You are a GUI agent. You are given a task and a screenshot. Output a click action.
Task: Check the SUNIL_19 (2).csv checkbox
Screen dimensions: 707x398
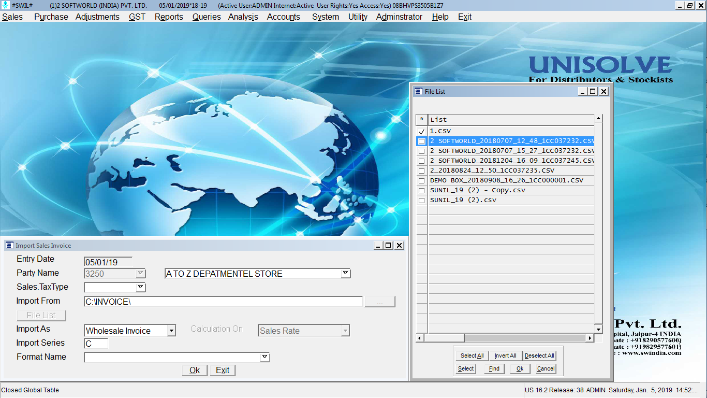[422, 201]
